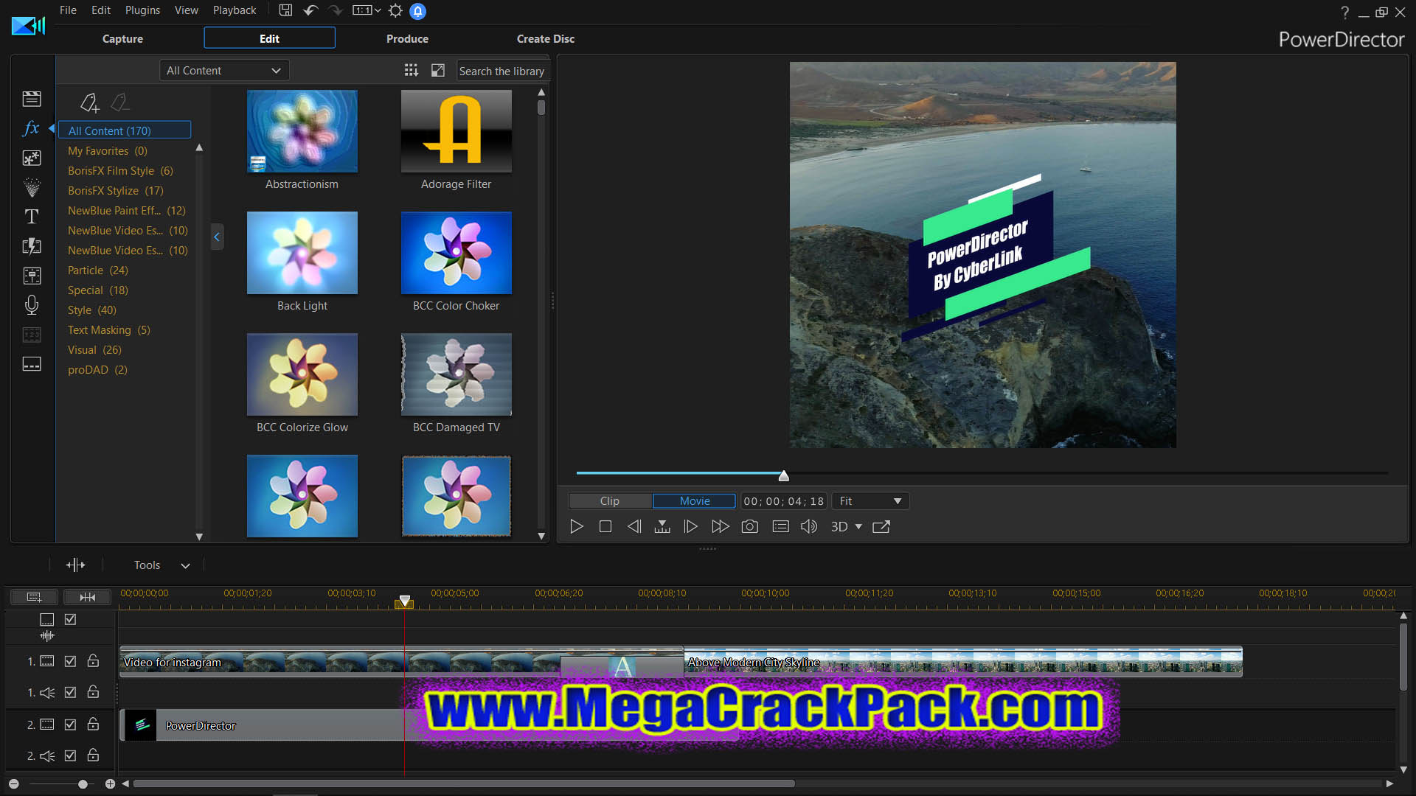This screenshot has height=796, width=1416.
Task: Open the Fit zoom dropdown
Action: tap(870, 501)
